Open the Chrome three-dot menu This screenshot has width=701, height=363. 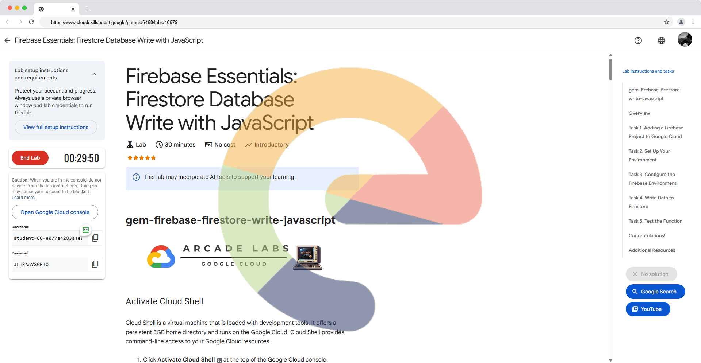pos(693,22)
